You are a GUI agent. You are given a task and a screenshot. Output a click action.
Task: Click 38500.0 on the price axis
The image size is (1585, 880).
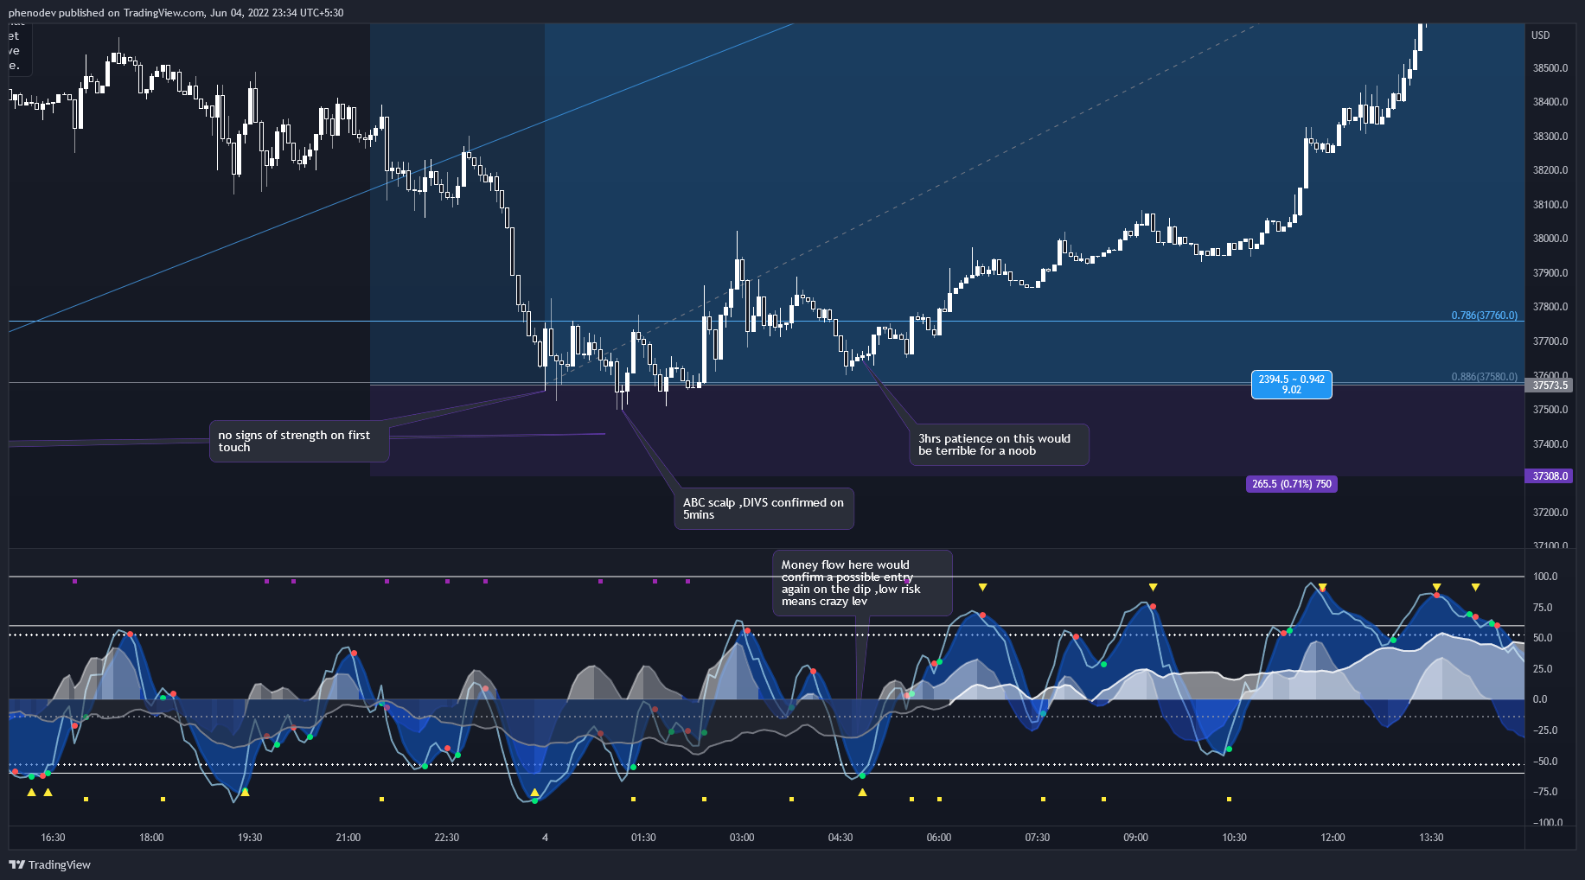pyautogui.click(x=1550, y=68)
